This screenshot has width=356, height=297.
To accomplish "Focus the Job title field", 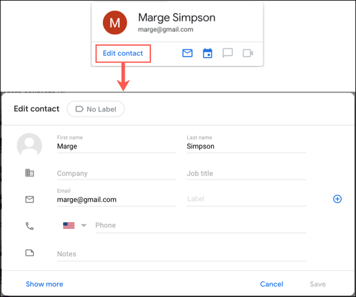I will (x=246, y=173).
